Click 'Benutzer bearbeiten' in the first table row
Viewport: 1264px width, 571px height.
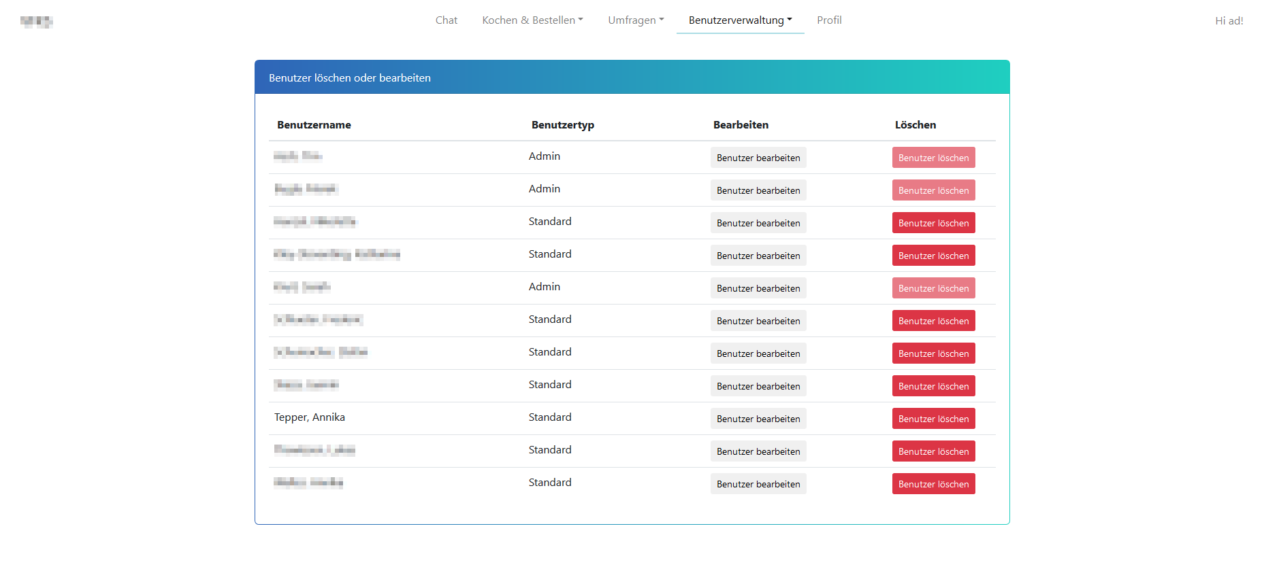pos(758,158)
